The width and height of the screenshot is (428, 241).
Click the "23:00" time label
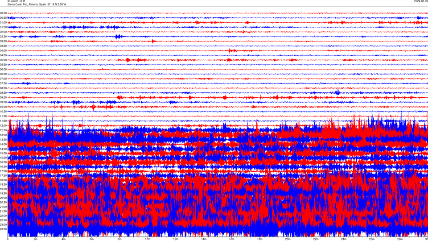tap(3, 224)
